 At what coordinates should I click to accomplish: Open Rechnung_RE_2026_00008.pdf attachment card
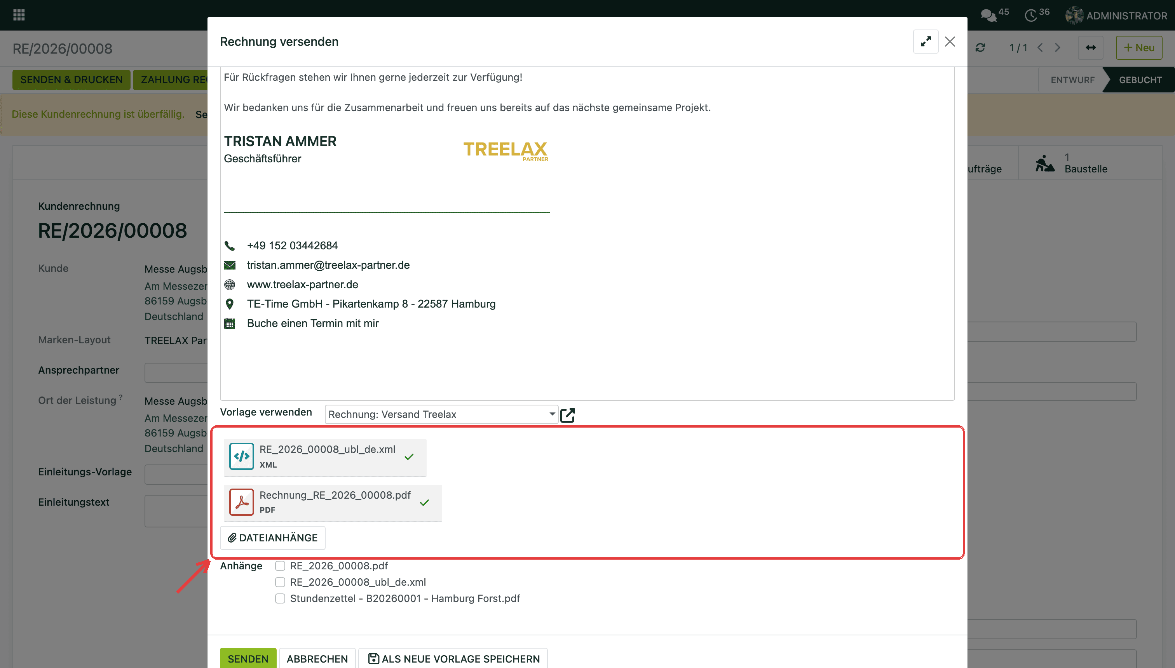(x=333, y=503)
